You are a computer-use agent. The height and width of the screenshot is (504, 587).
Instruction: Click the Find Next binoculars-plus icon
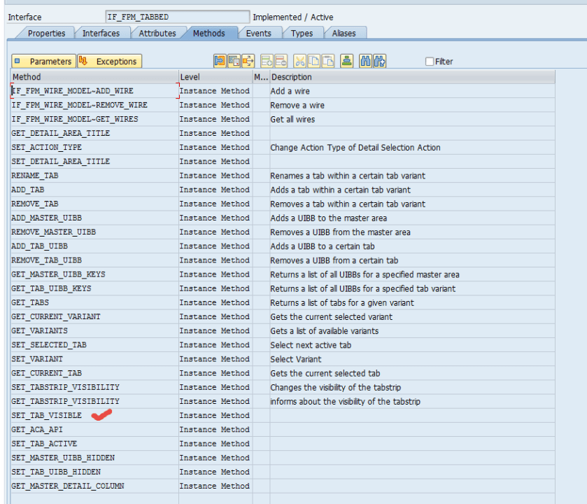(380, 61)
